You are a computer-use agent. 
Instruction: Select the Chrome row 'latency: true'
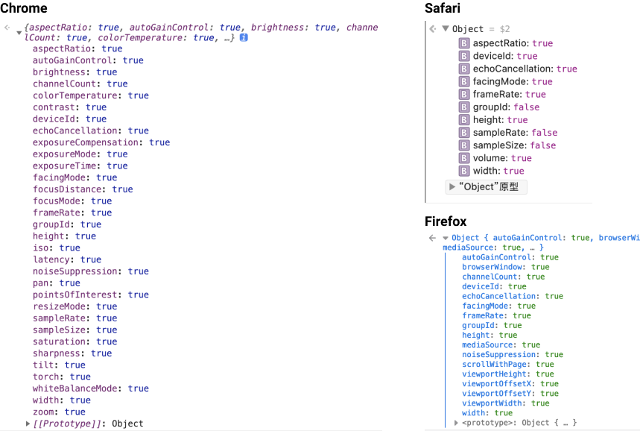click(67, 259)
